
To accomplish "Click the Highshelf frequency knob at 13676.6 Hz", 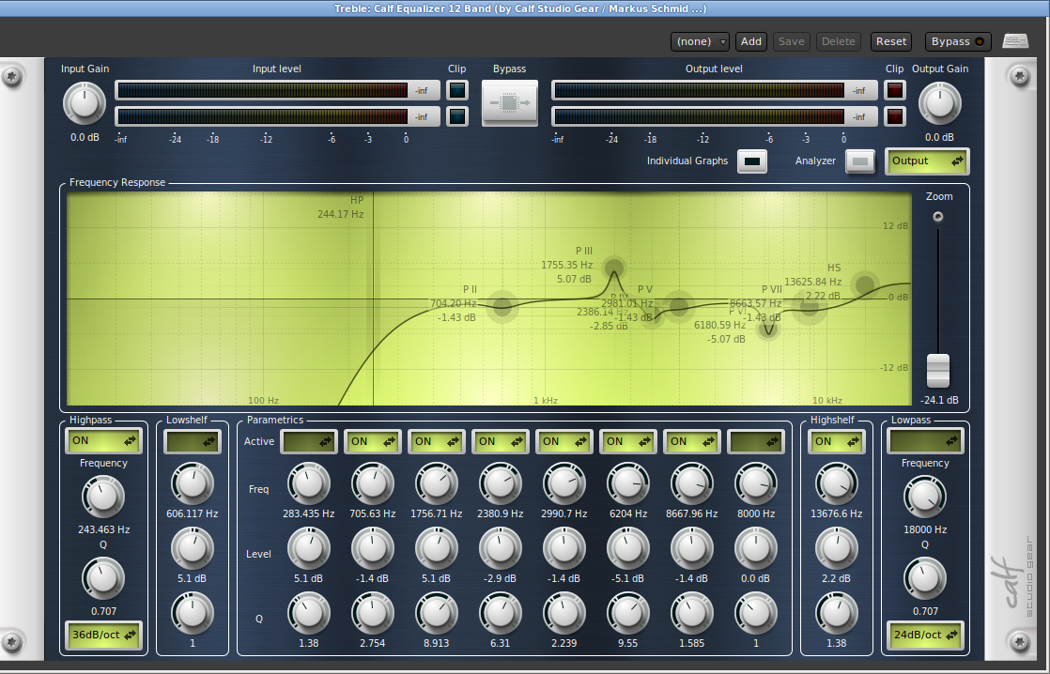I will pyautogui.click(x=835, y=484).
